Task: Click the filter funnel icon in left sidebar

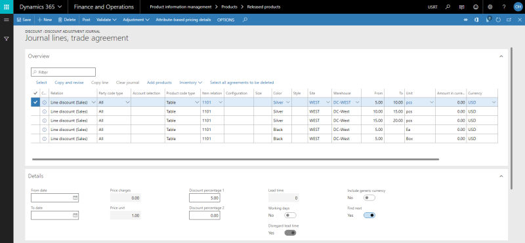Action: click(7, 39)
